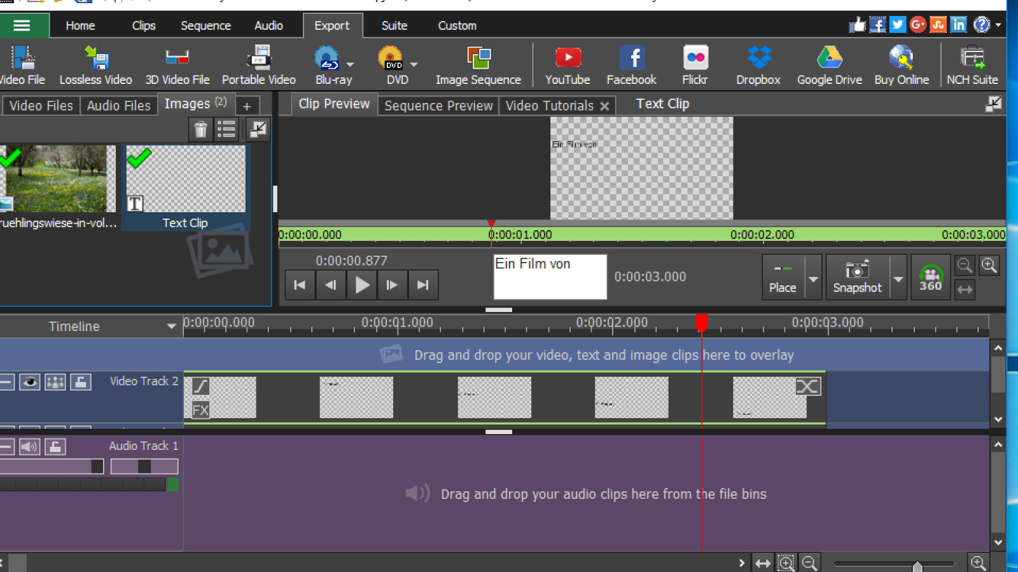Play the clip preview
This screenshot has height=572, width=1018.
(x=361, y=285)
